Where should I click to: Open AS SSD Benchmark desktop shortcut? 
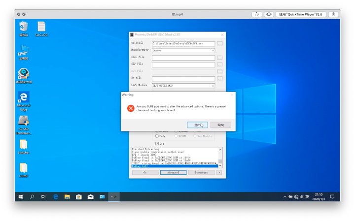(x=23, y=121)
